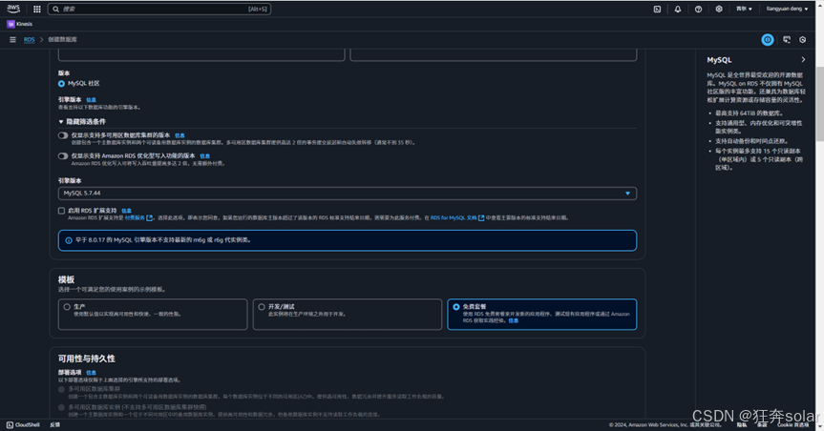Open the RDS for MySQL 文档 link
This screenshot has width=824, height=431.
tap(457, 217)
